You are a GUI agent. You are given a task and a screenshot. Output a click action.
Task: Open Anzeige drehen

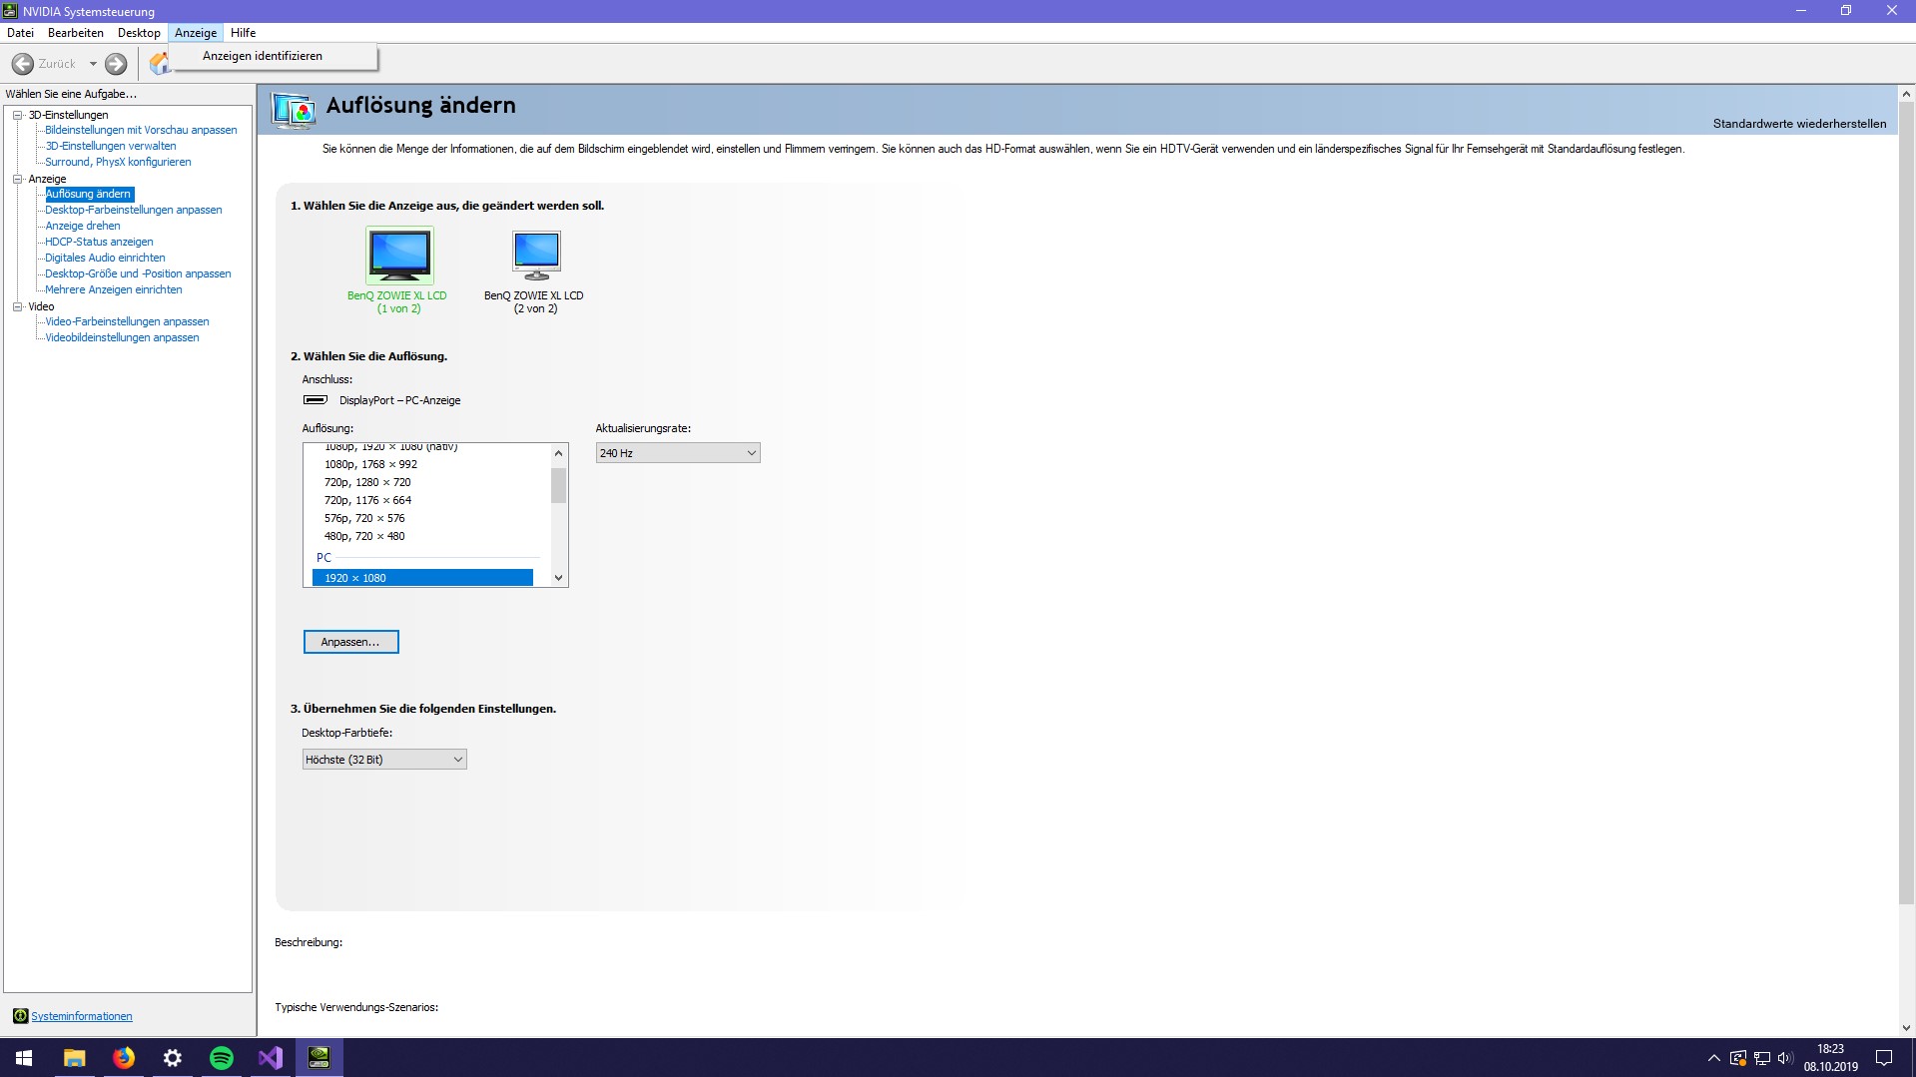click(83, 226)
